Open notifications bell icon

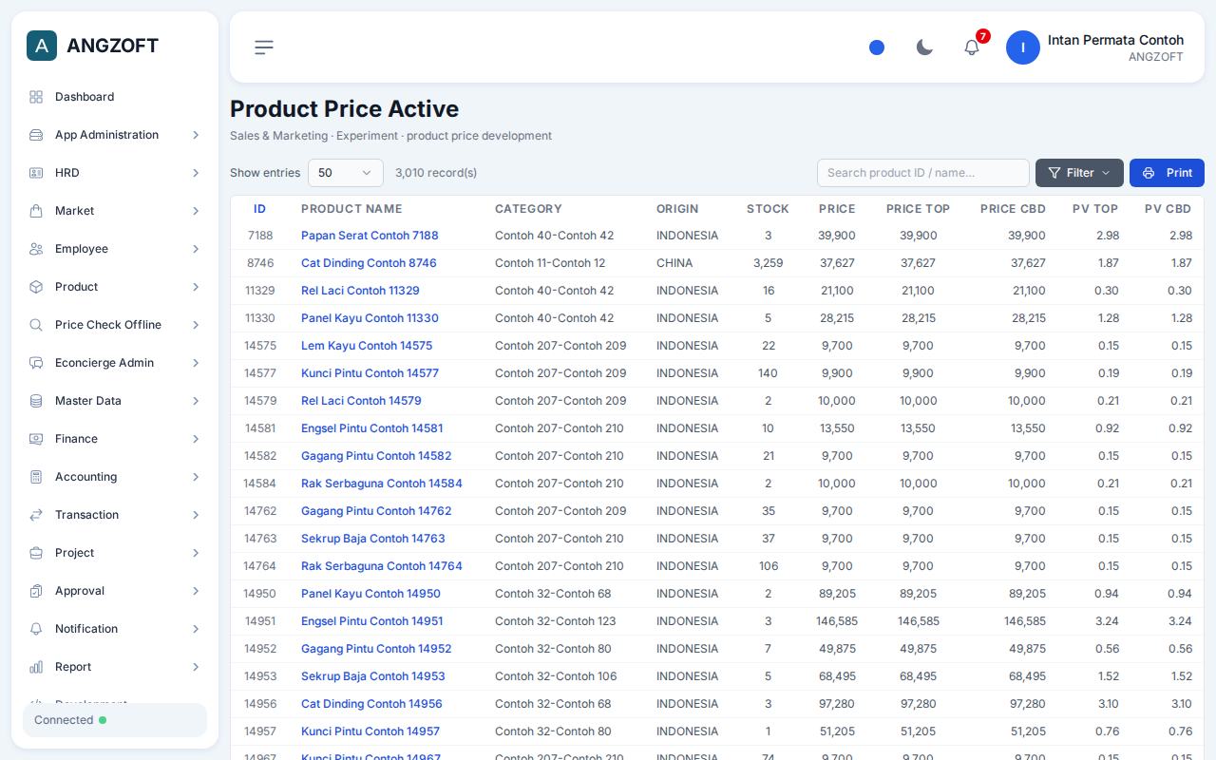point(972,47)
